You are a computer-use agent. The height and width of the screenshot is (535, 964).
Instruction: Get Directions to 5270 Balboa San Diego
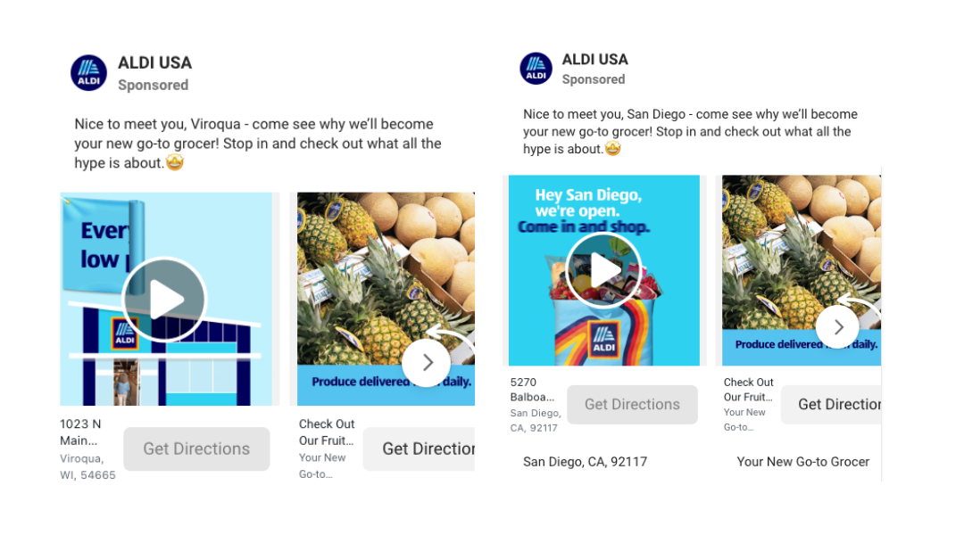tap(632, 404)
